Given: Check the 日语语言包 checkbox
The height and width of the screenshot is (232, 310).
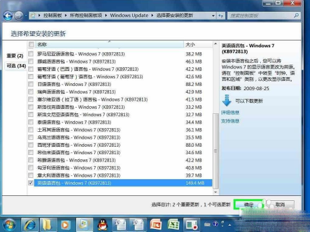Looking at the screenshot, I should tap(31, 84).
